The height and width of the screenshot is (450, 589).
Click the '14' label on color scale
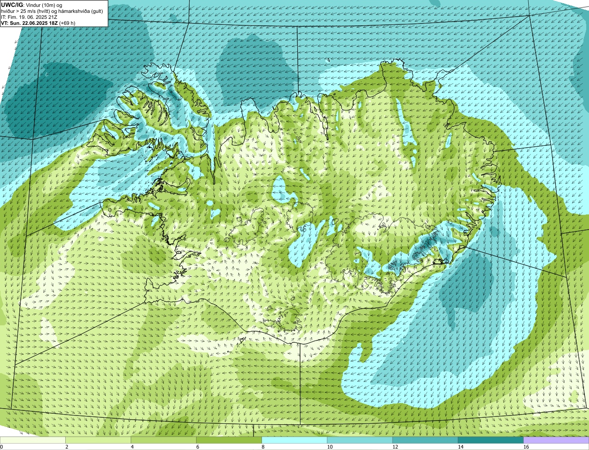click(x=461, y=447)
